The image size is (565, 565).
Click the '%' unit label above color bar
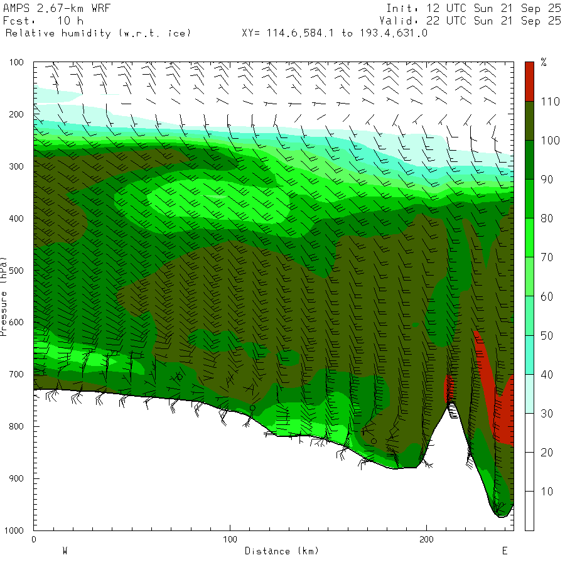[544, 62]
